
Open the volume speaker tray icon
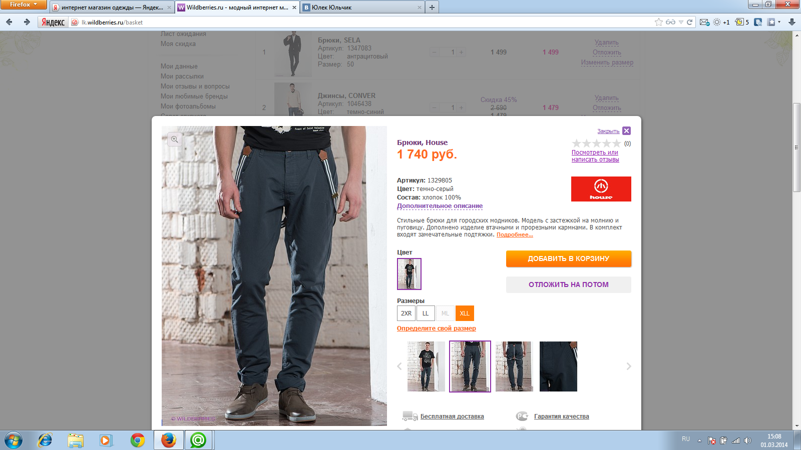coord(747,440)
